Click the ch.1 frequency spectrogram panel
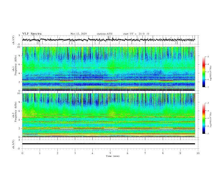Viewport: 223px width, 172px height. coord(109,69)
